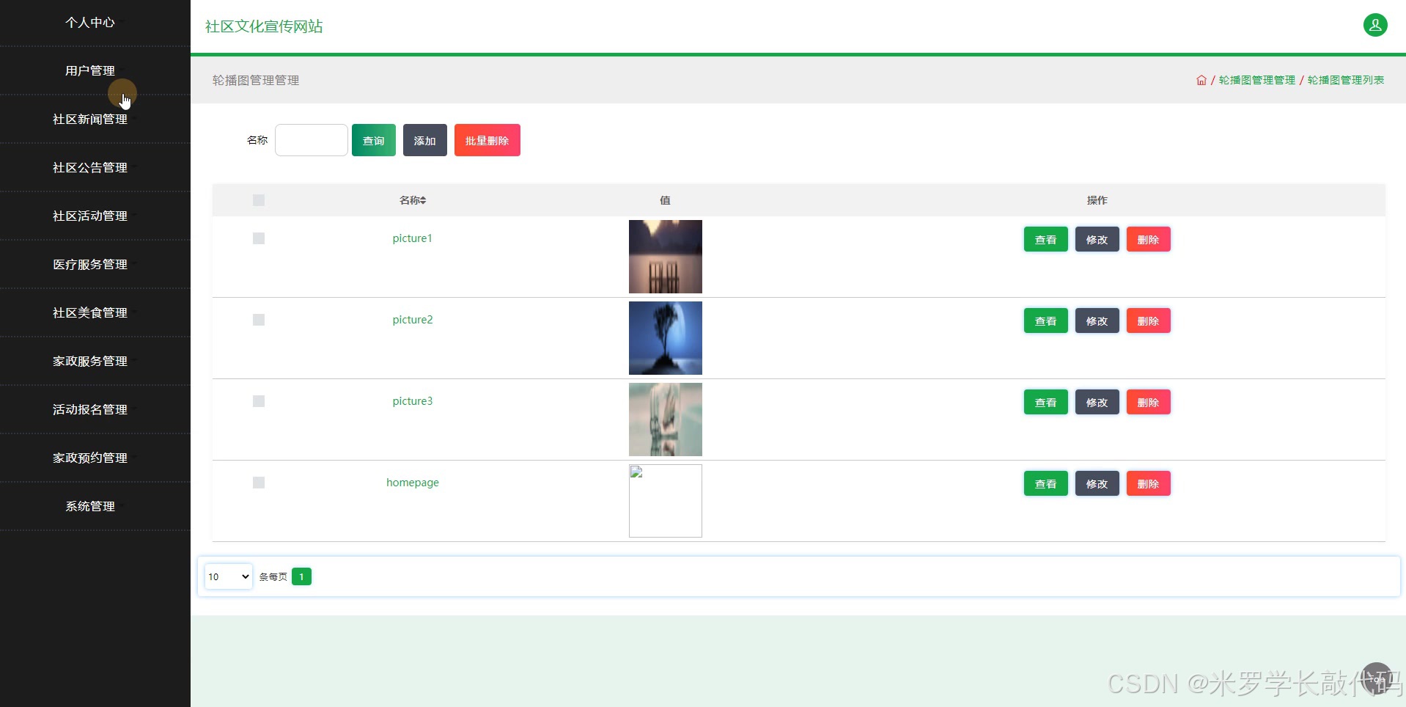This screenshot has height=707, width=1406.
Task: View picture2 with 查看 button
Action: [x=1046, y=320]
